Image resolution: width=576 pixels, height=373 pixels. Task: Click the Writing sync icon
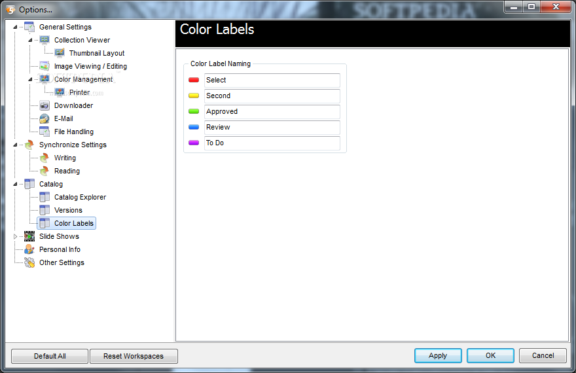[45, 158]
